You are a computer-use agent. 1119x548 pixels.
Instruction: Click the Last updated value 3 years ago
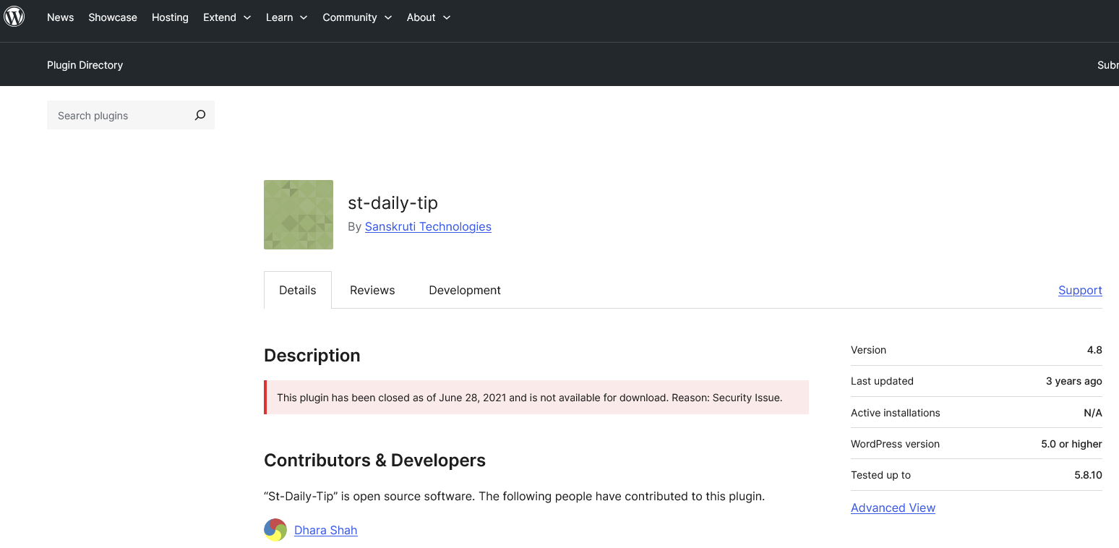1074,381
